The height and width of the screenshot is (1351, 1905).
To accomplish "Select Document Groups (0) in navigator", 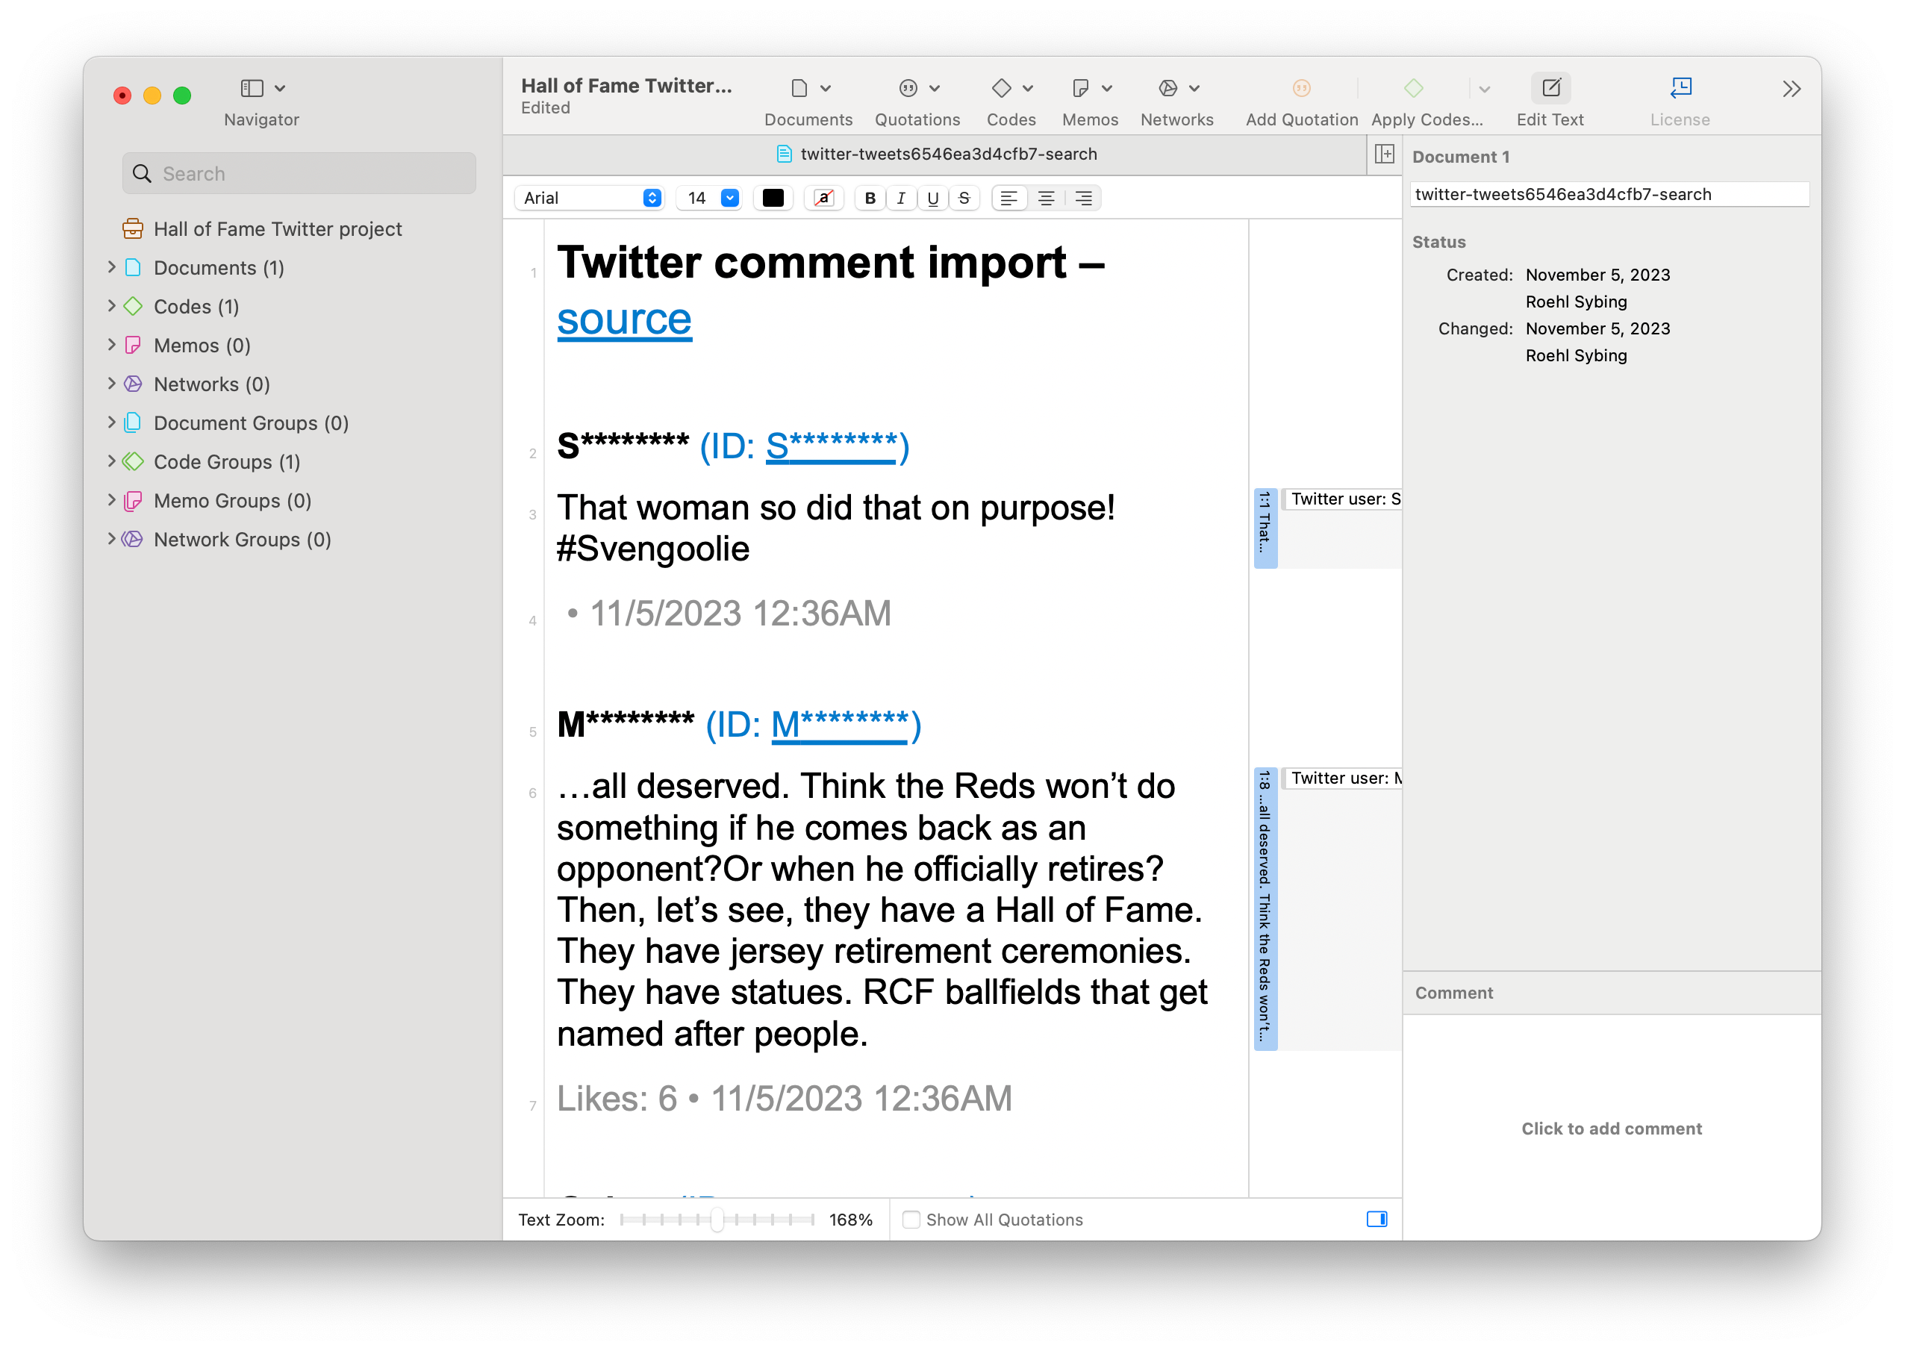I will pyautogui.click(x=250, y=422).
